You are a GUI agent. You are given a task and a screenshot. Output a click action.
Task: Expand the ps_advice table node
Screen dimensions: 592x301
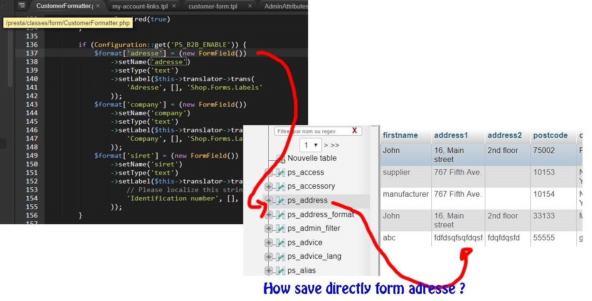point(269,243)
